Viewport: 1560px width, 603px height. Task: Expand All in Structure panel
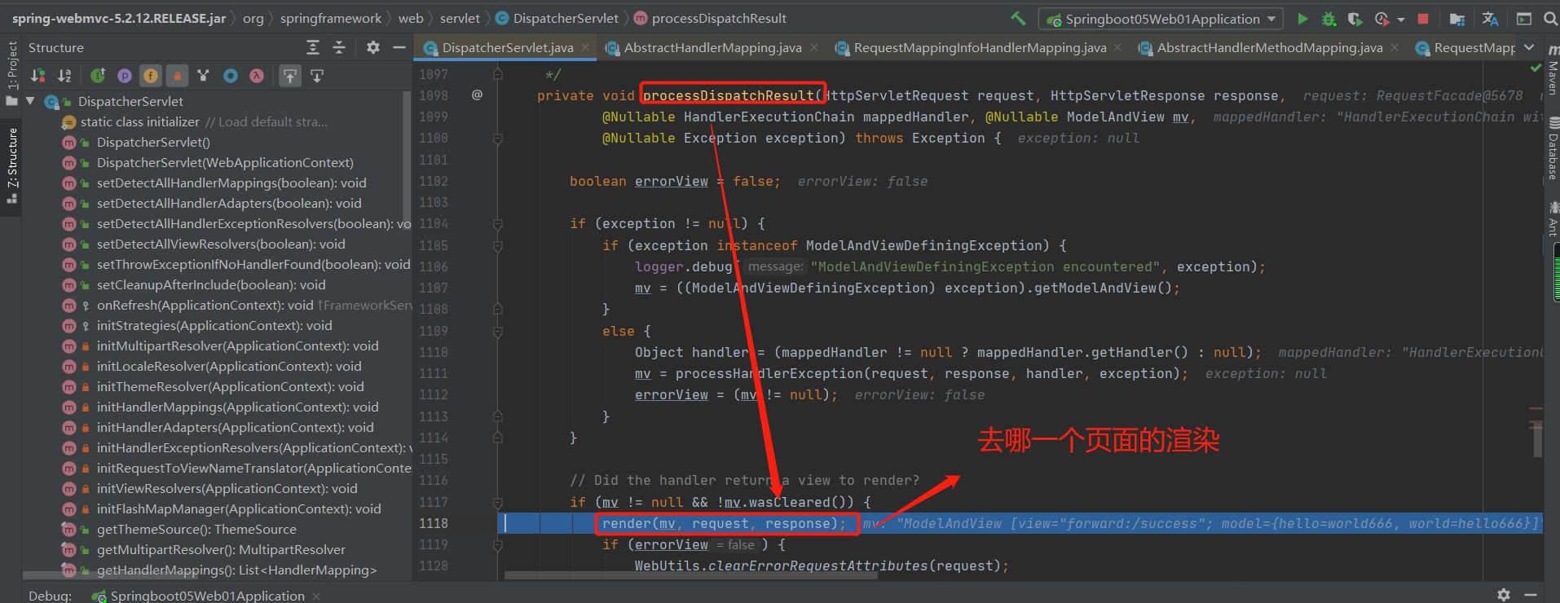coord(313,47)
